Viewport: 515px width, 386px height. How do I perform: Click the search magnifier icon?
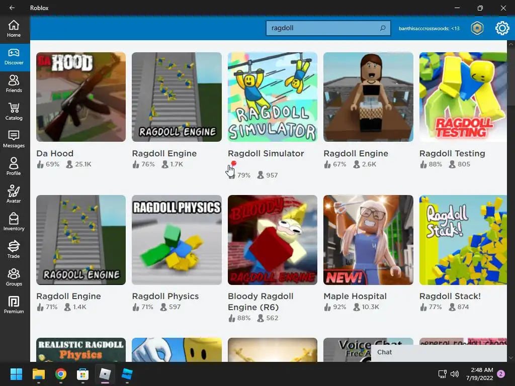point(383,28)
